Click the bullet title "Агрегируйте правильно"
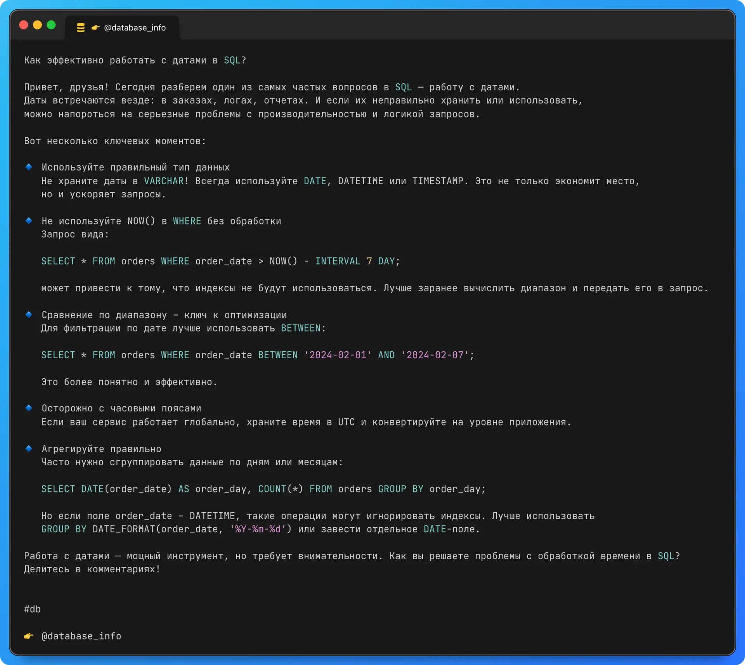Image resolution: width=745 pixels, height=665 pixels. pos(101,449)
